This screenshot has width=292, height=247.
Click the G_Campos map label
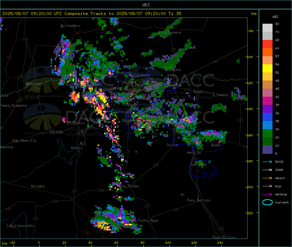click(x=220, y=95)
